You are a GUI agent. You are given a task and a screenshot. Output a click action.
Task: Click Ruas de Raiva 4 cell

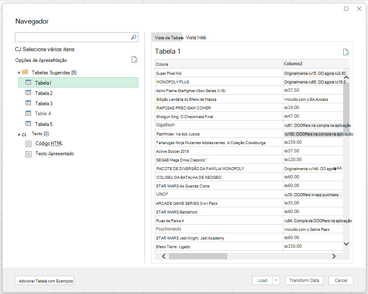[219, 221]
